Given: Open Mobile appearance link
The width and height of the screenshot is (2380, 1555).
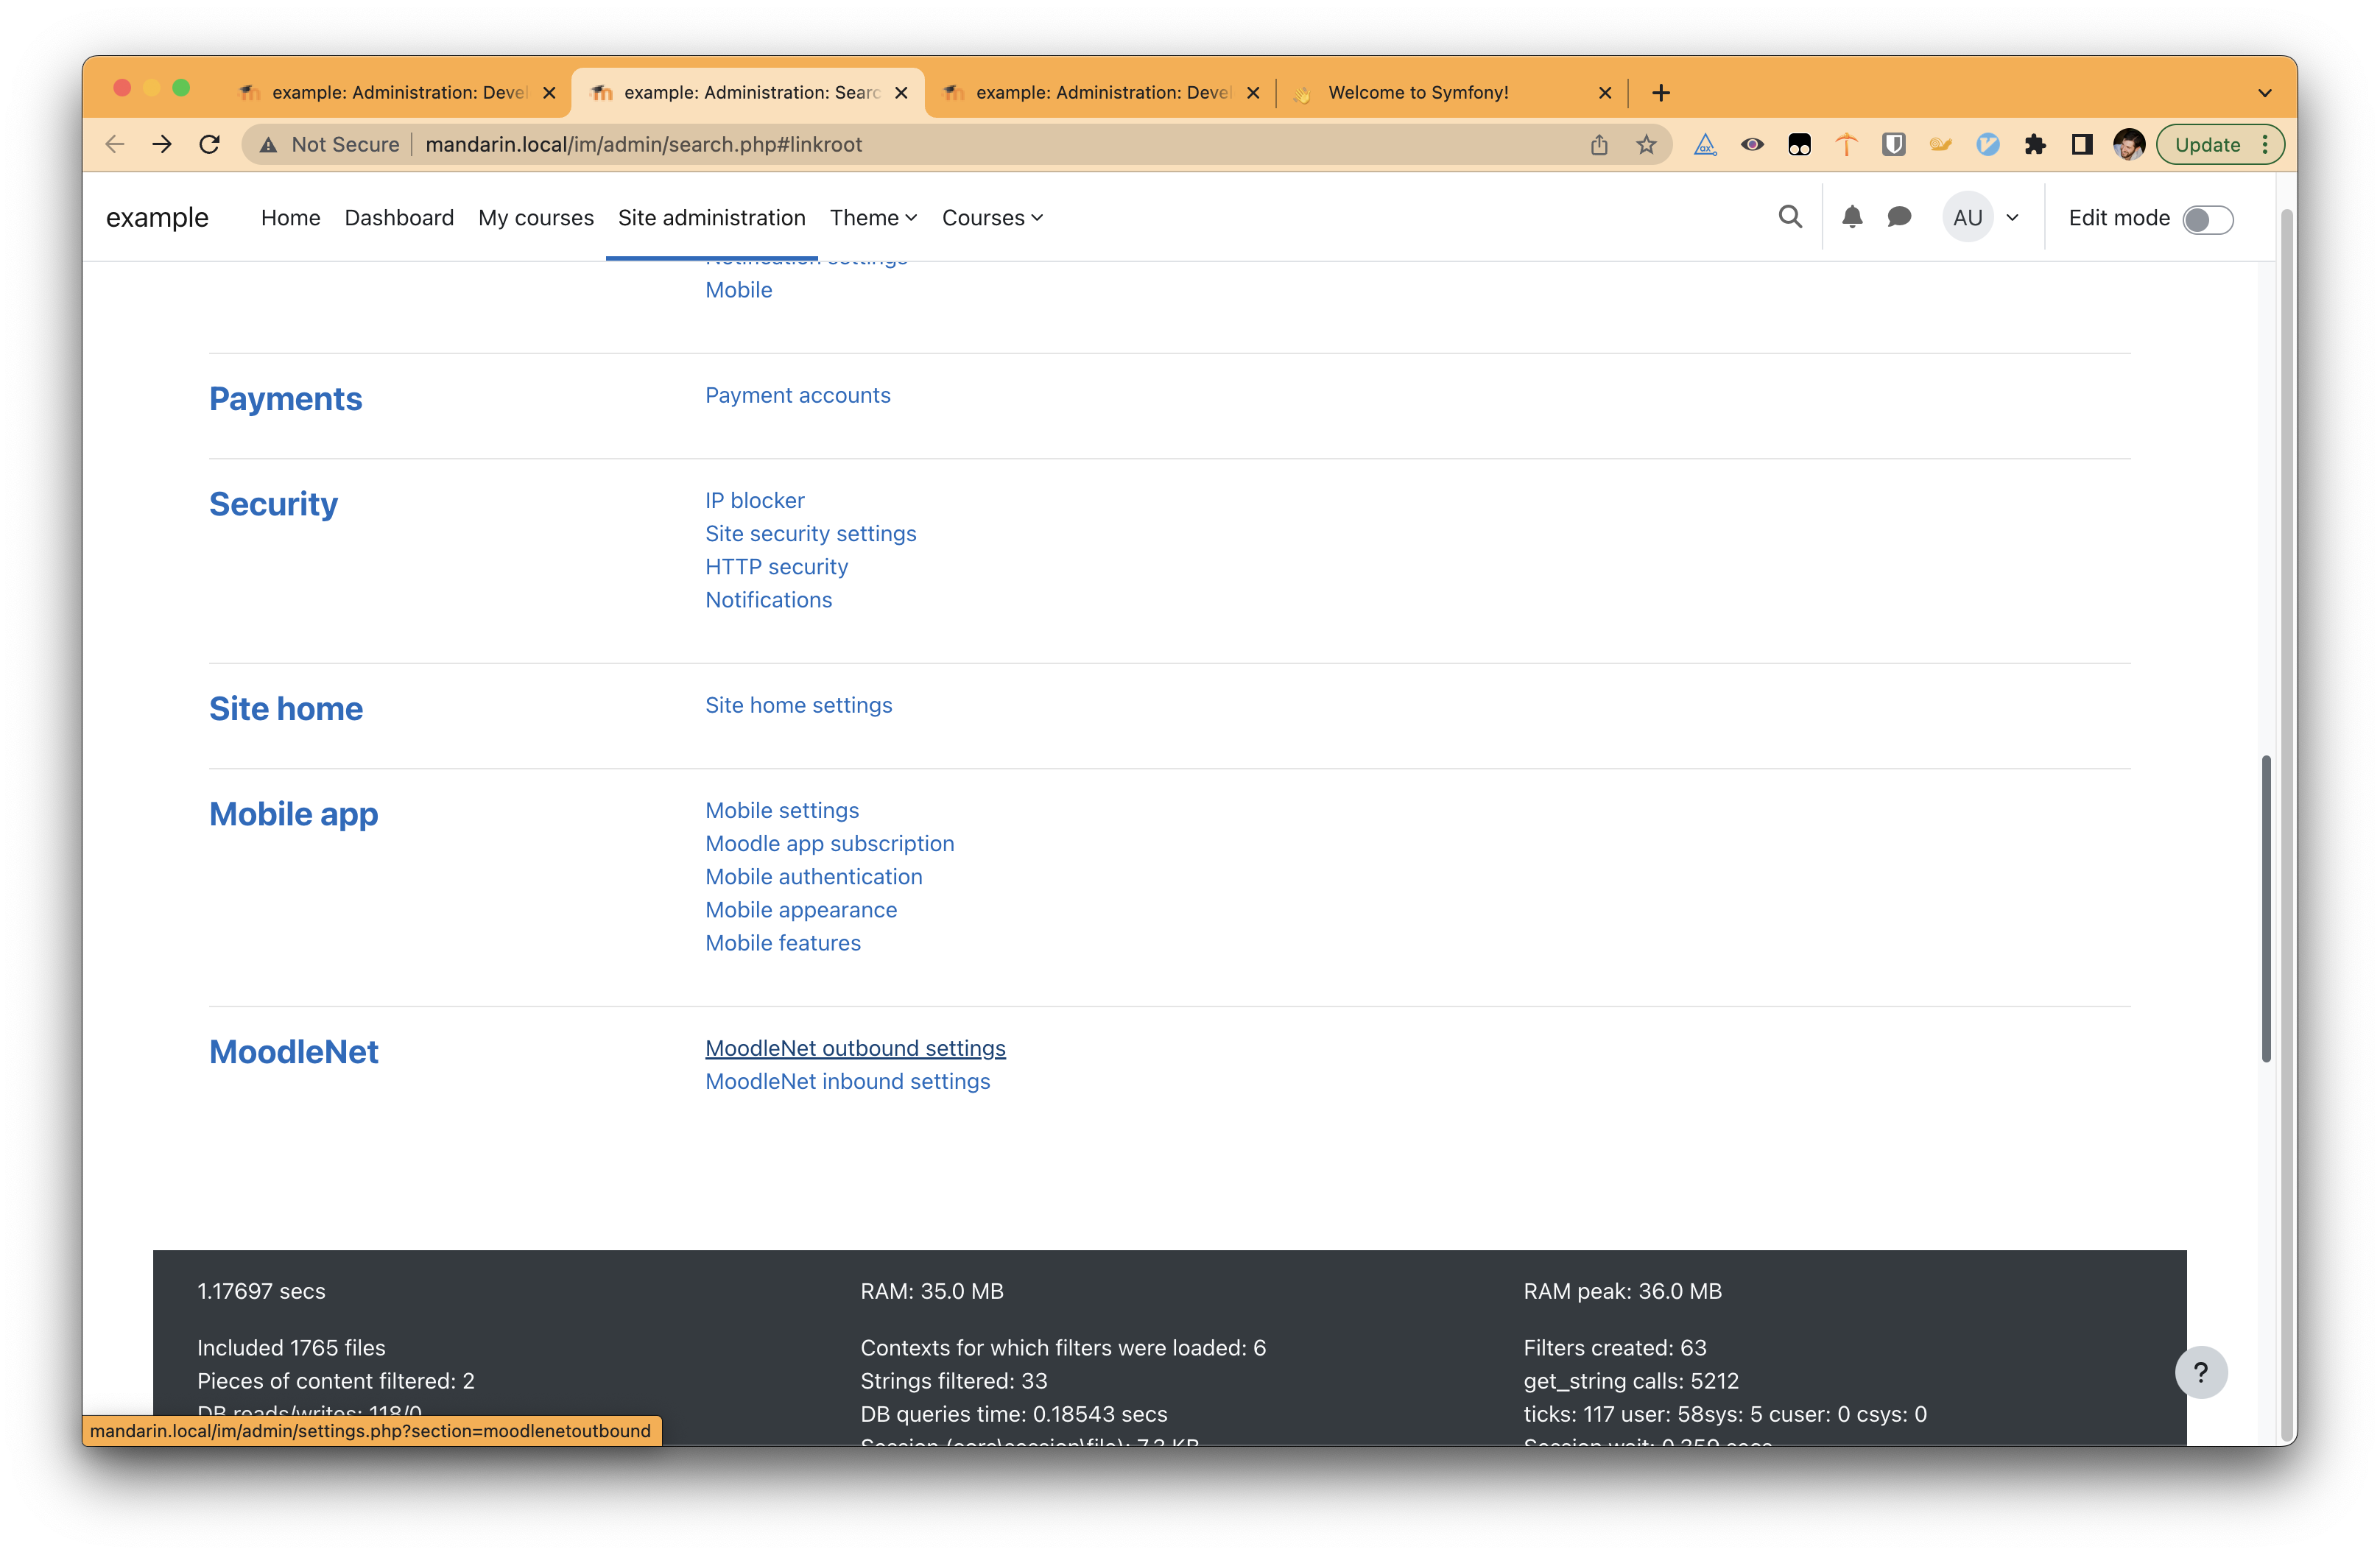Looking at the screenshot, I should pos(801,909).
